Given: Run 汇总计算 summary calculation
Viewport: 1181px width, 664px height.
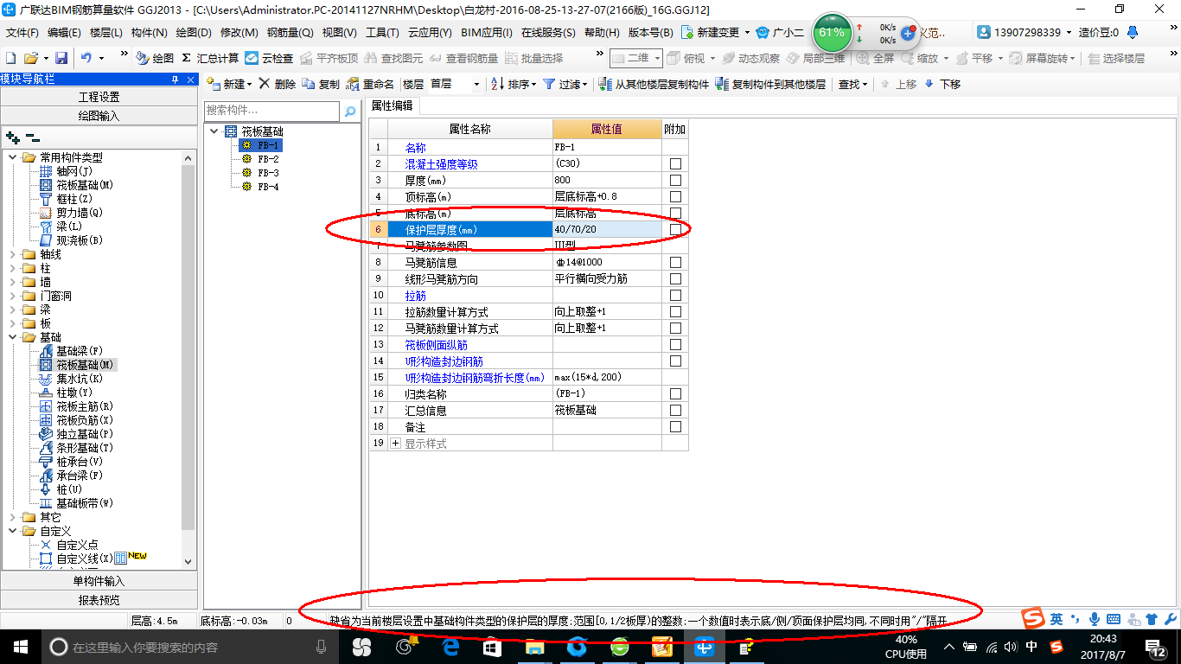Looking at the screenshot, I should (210, 58).
